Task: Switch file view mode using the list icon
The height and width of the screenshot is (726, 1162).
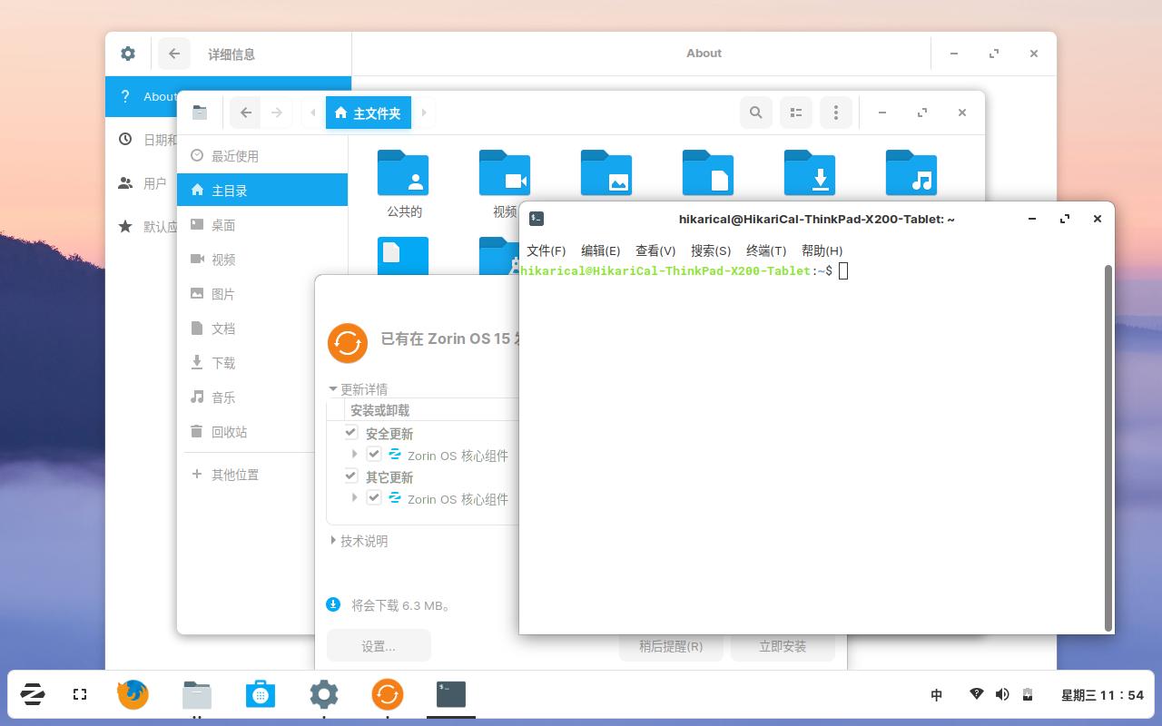Action: pyautogui.click(x=795, y=112)
